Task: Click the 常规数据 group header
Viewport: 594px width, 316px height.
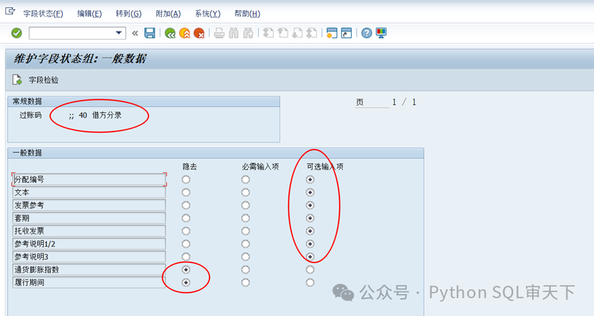Action: 144,101
